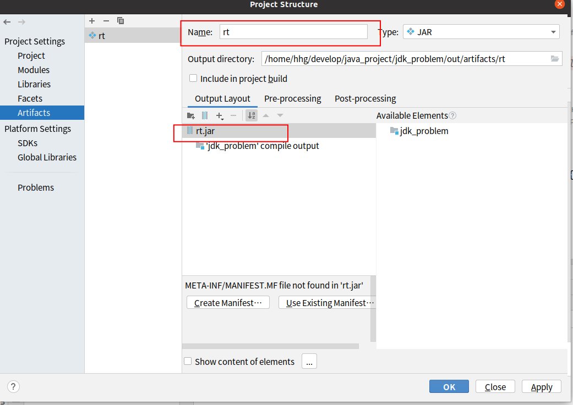Open the ellipsis options button
573x405 pixels.
[x=309, y=361]
